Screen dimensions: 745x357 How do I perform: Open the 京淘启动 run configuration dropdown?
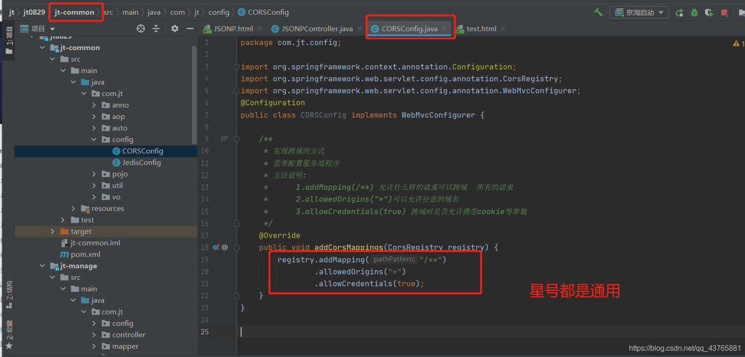point(640,12)
